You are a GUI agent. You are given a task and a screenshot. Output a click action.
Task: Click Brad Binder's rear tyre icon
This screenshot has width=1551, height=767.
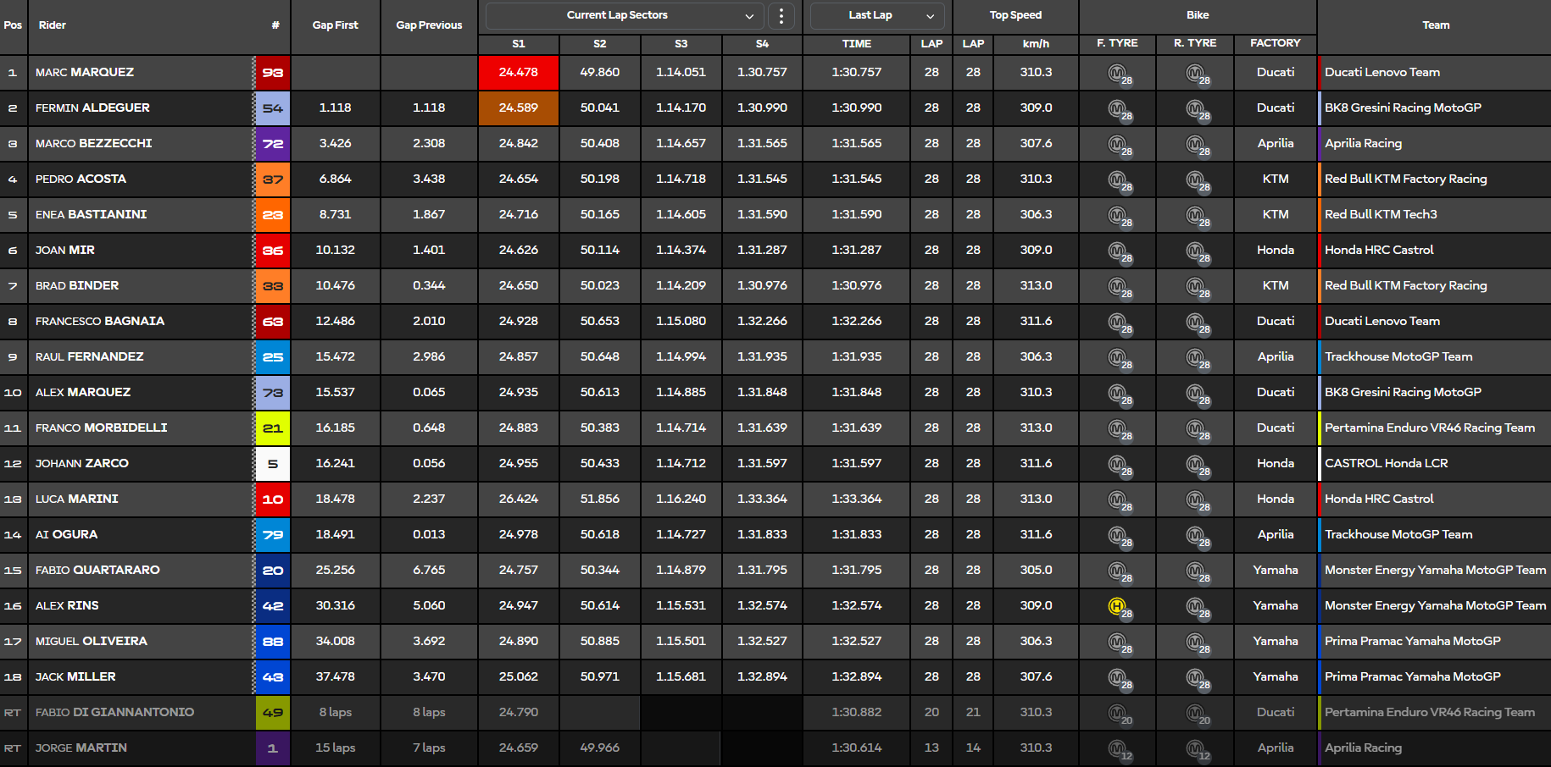(1195, 286)
